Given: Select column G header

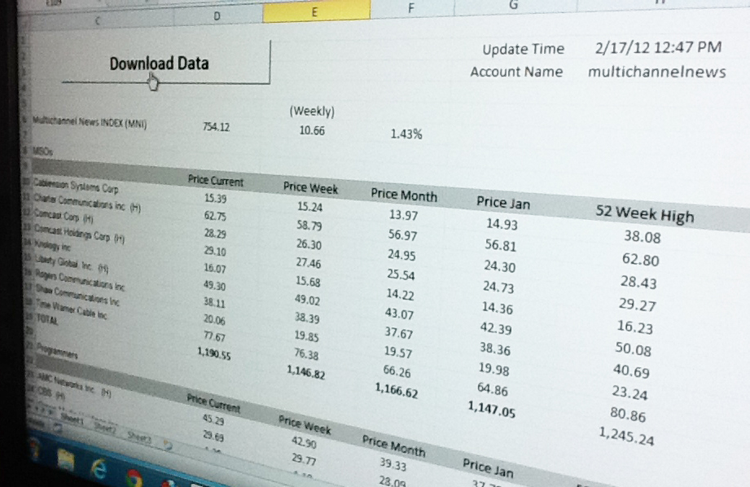Looking at the screenshot, I should (514, 5).
